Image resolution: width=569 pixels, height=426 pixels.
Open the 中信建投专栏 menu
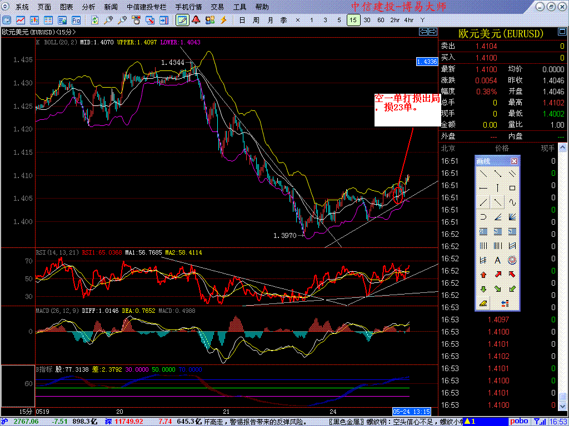coord(146,7)
